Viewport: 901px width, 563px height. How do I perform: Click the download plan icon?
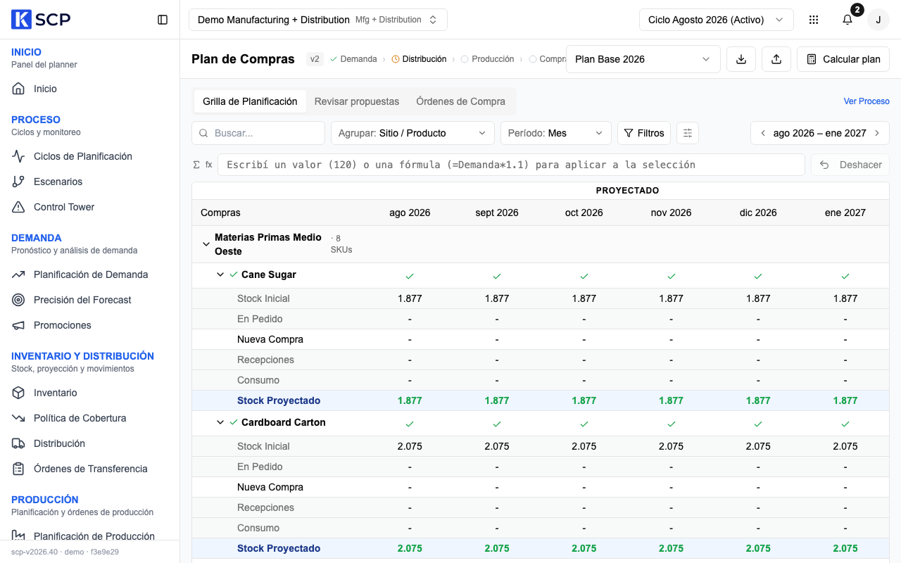tap(741, 59)
